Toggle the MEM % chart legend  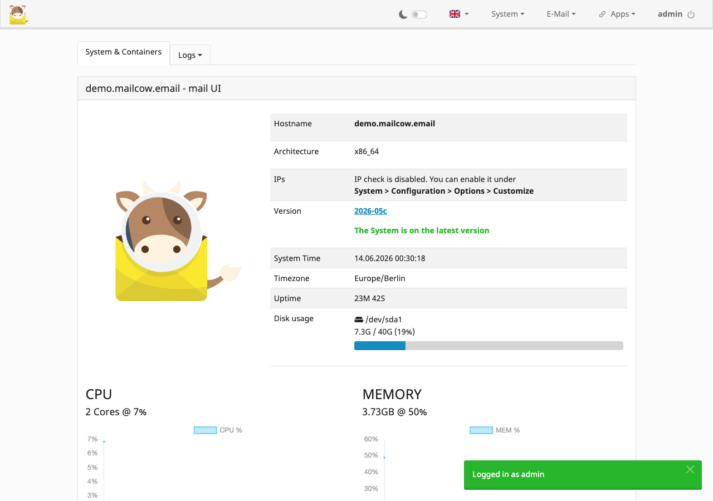(x=495, y=430)
